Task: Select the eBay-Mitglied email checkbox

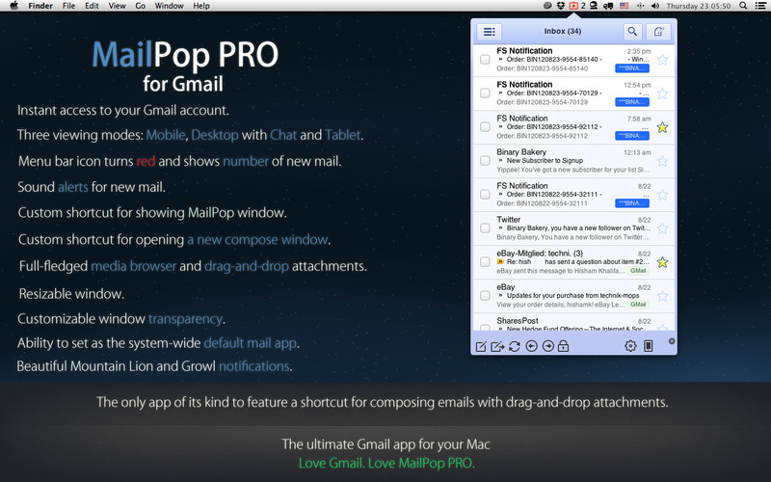Action: (485, 262)
